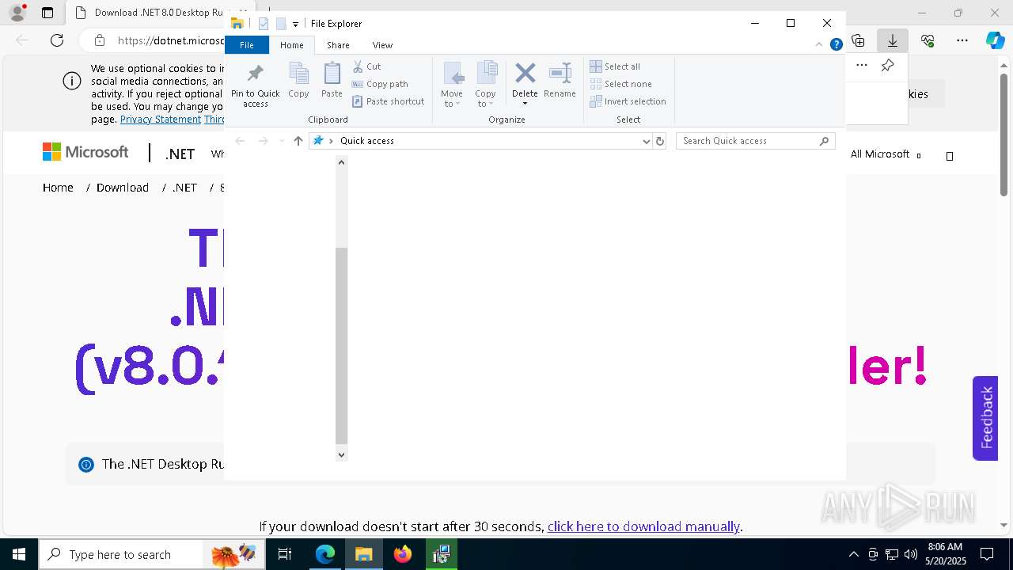This screenshot has height=570, width=1013.
Task: Click the Quick access address bar
Action: [480, 141]
